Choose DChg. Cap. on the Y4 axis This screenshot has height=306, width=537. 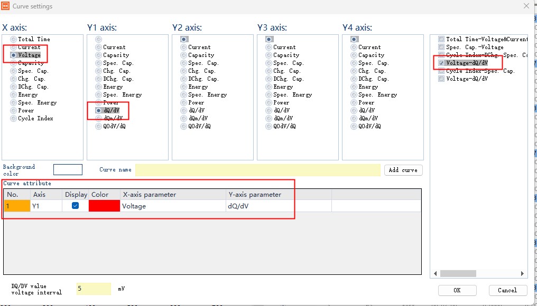point(354,79)
